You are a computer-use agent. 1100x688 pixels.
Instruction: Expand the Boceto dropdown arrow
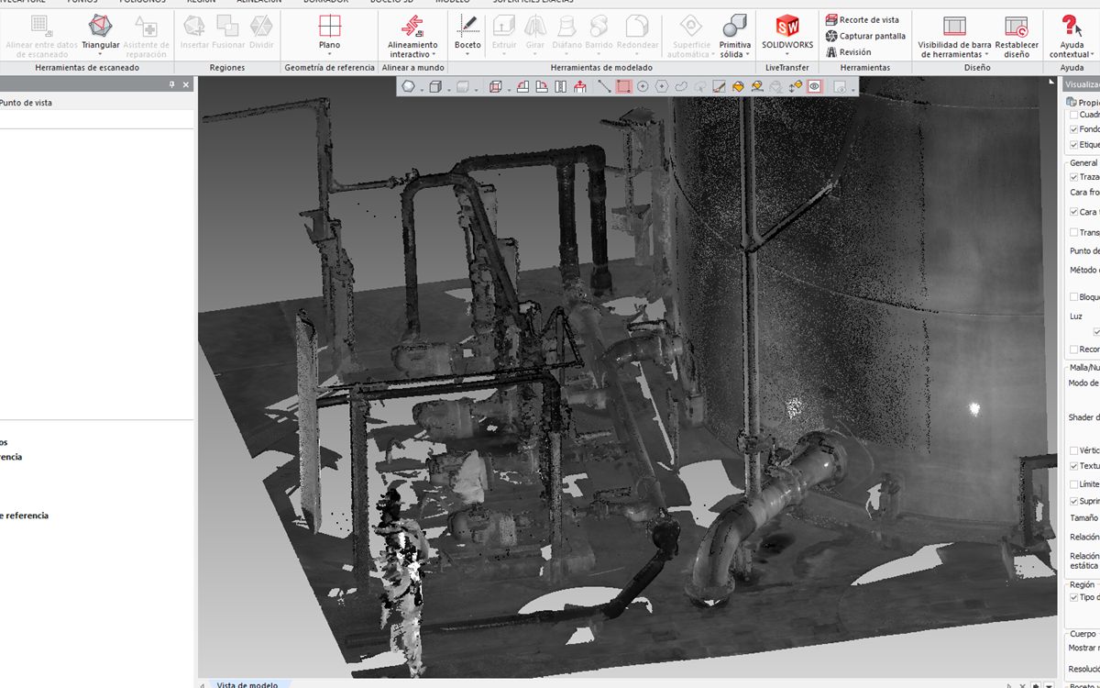click(x=467, y=54)
